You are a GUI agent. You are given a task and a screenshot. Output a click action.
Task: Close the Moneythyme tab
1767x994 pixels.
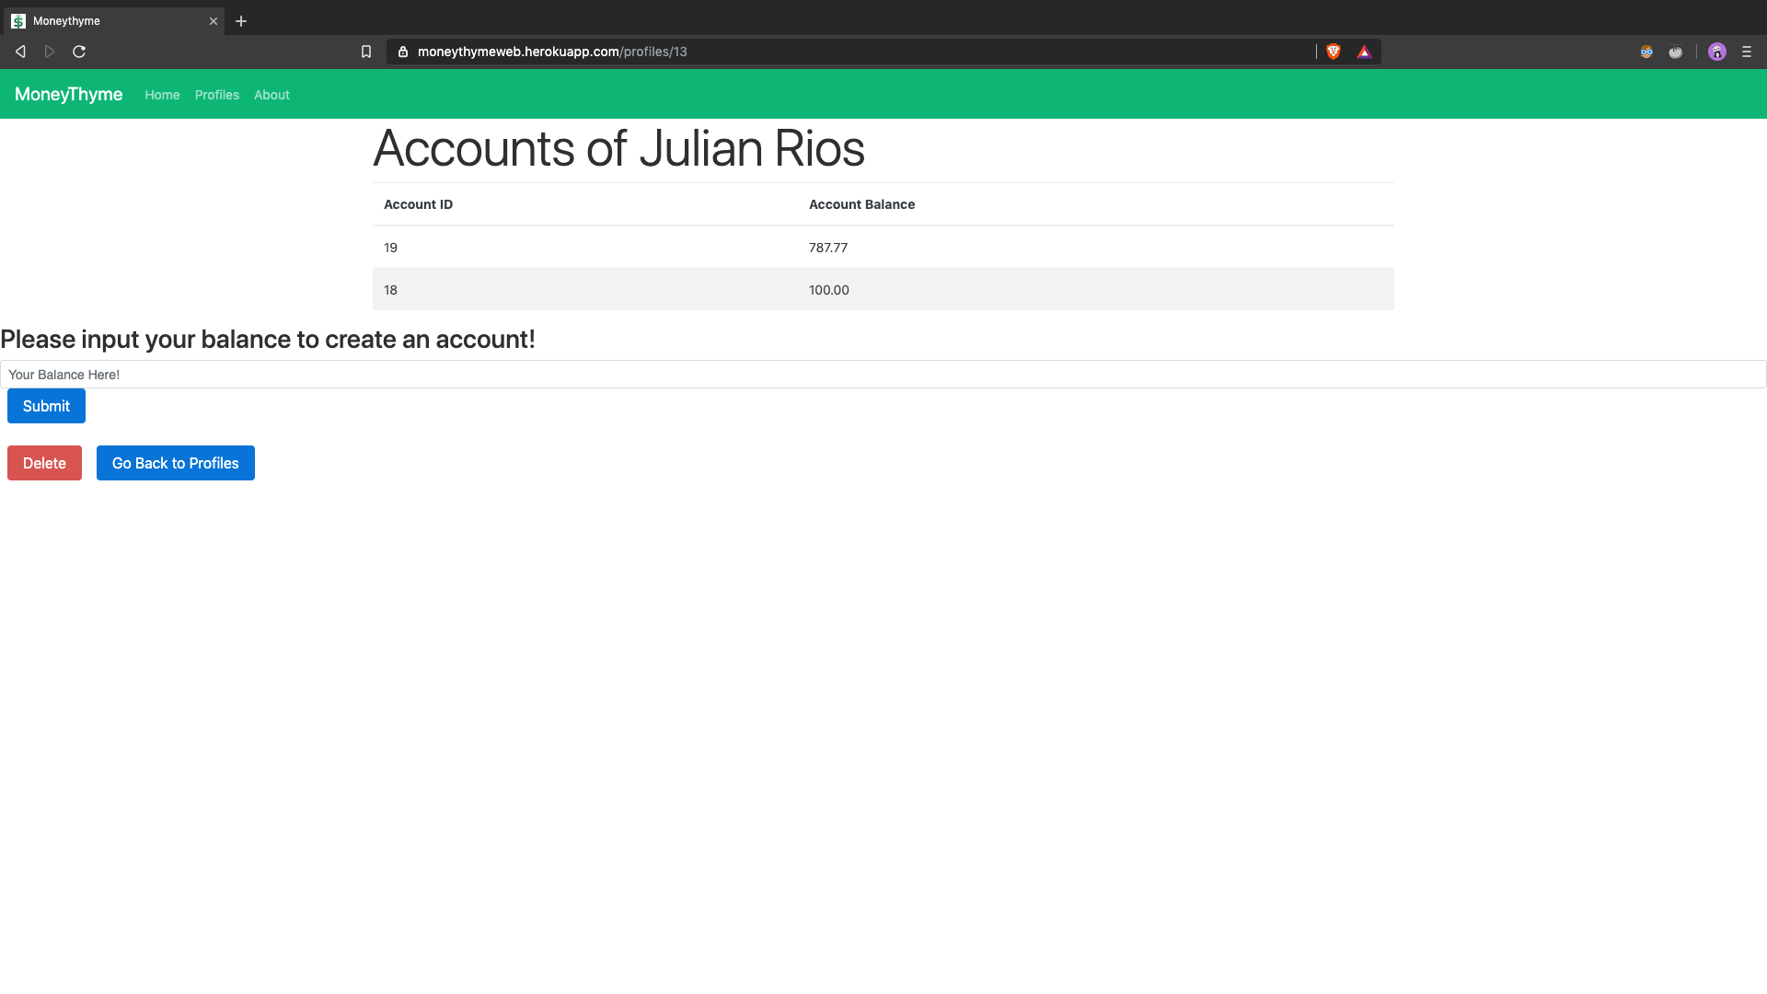coord(214,21)
